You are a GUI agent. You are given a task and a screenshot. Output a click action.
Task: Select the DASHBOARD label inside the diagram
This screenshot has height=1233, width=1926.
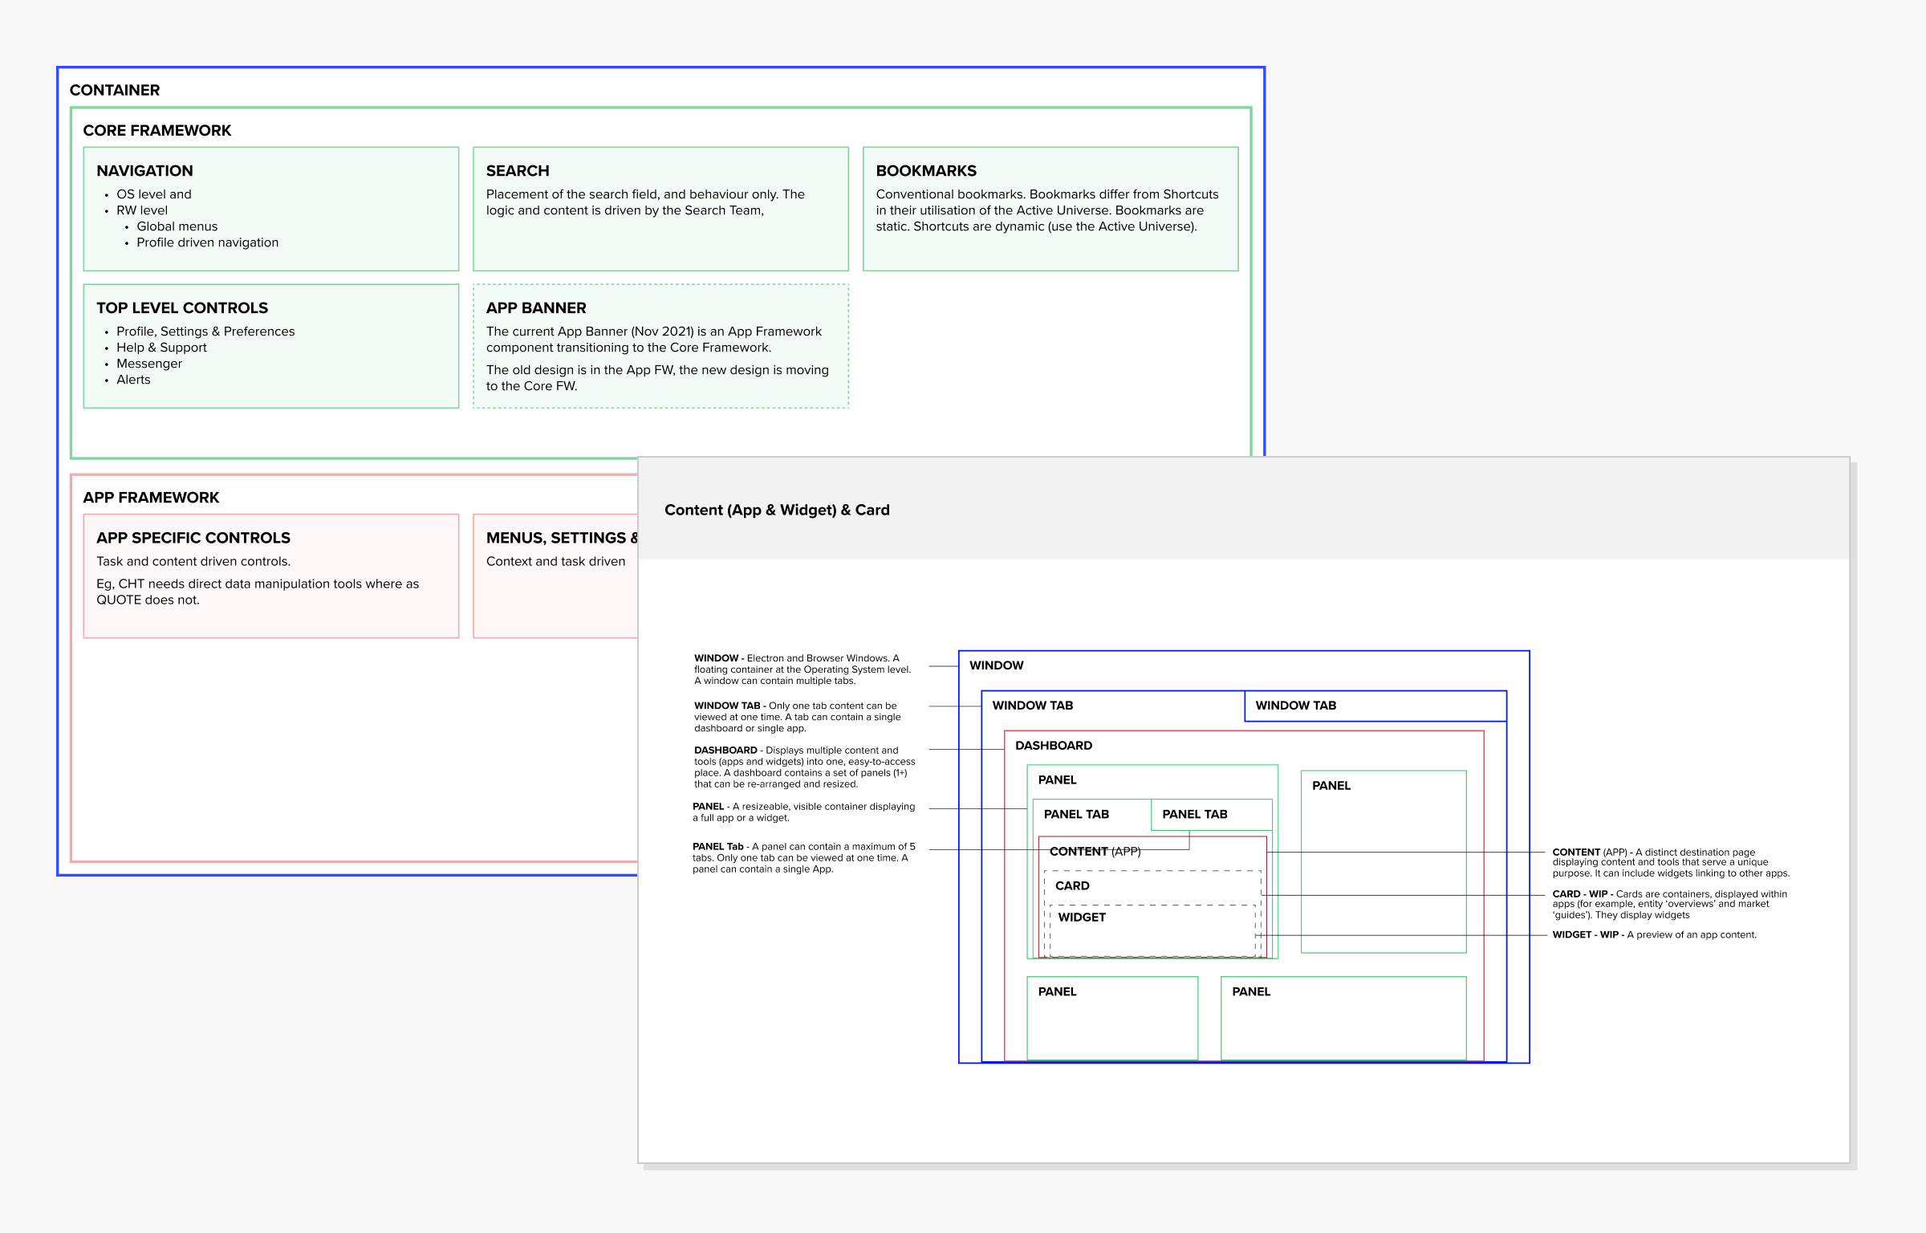(x=1054, y=746)
